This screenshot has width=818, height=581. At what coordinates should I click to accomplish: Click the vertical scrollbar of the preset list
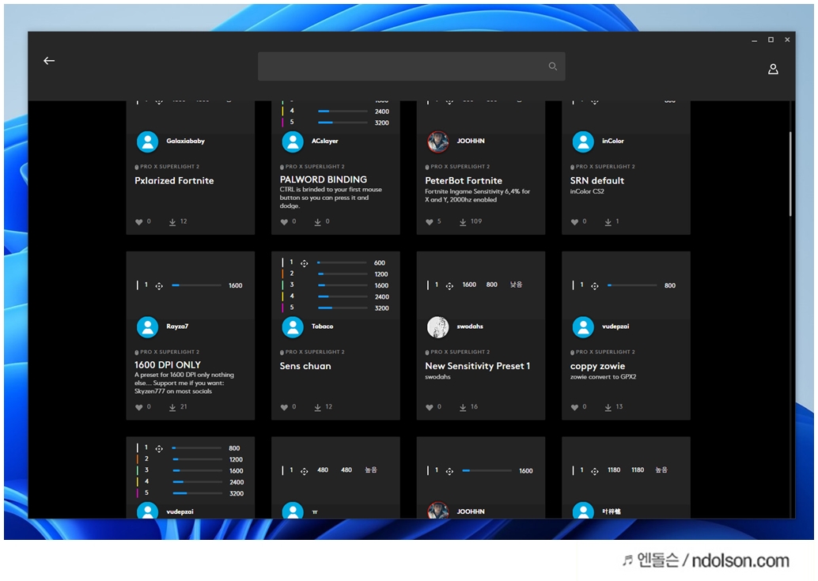coord(790,174)
